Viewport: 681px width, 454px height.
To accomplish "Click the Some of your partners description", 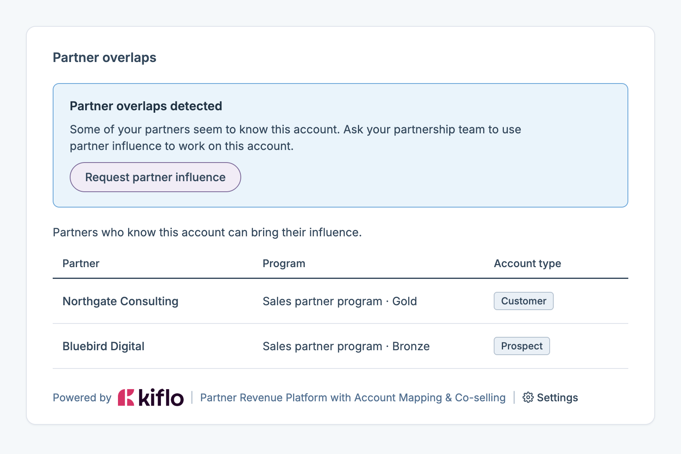I will click(x=296, y=138).
